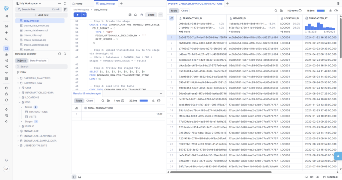The image size is (342, 180).
Task: Open query history clock in query results
Action: click(159, 101)
